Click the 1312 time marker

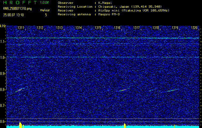40,28
